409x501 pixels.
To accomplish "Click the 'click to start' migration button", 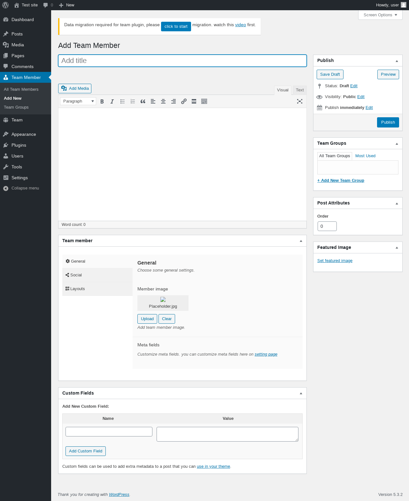I will (176, 27).
